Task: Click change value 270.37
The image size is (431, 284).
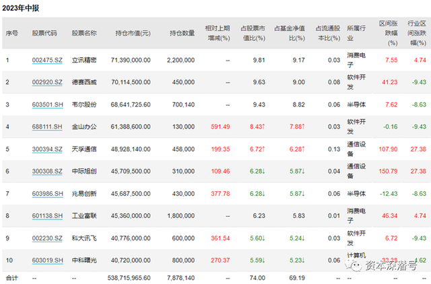Action: (x=220, y=260)
